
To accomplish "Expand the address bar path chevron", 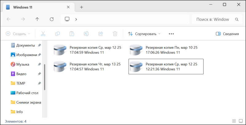I will click(76, 19).
